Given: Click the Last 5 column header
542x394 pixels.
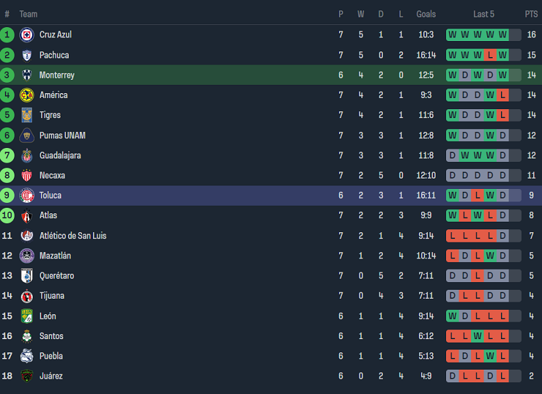Looking at the screenshot, I should (484, 14).
